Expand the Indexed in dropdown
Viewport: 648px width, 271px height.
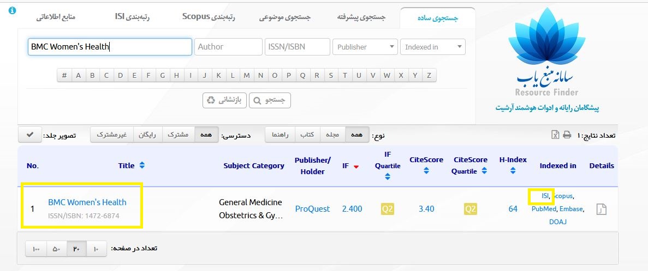(433, 47)
